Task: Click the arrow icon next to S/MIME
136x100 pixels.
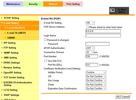Action: point(5,38)
